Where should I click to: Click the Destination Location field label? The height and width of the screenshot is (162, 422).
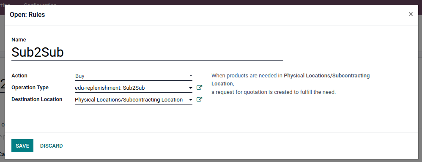coord(37,99)
